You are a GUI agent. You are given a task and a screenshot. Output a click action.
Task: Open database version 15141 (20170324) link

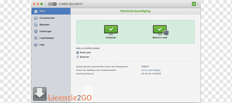coord(151,70)
